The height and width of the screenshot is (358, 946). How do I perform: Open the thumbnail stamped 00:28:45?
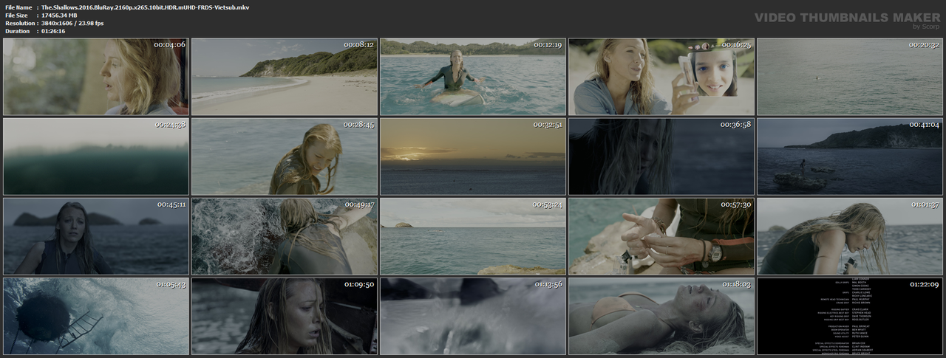pos(285,156)
